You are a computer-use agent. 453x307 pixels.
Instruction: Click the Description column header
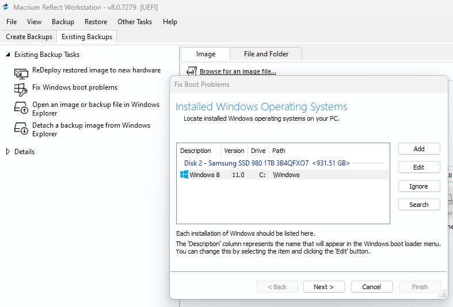coord(199,151)
